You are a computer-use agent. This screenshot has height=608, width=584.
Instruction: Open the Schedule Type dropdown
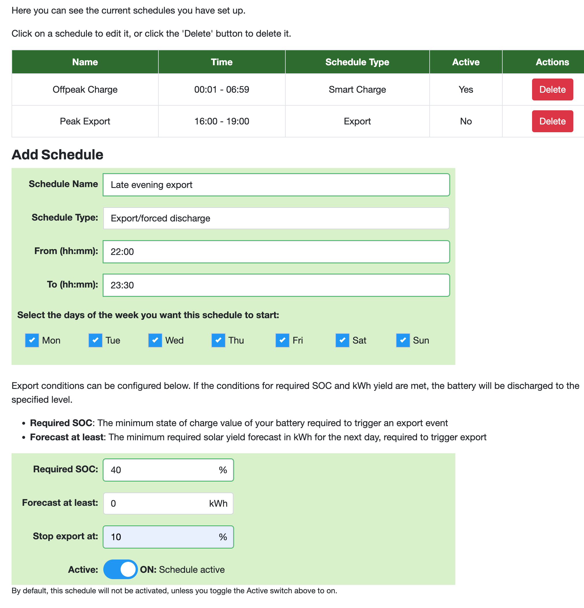(276, 218)
